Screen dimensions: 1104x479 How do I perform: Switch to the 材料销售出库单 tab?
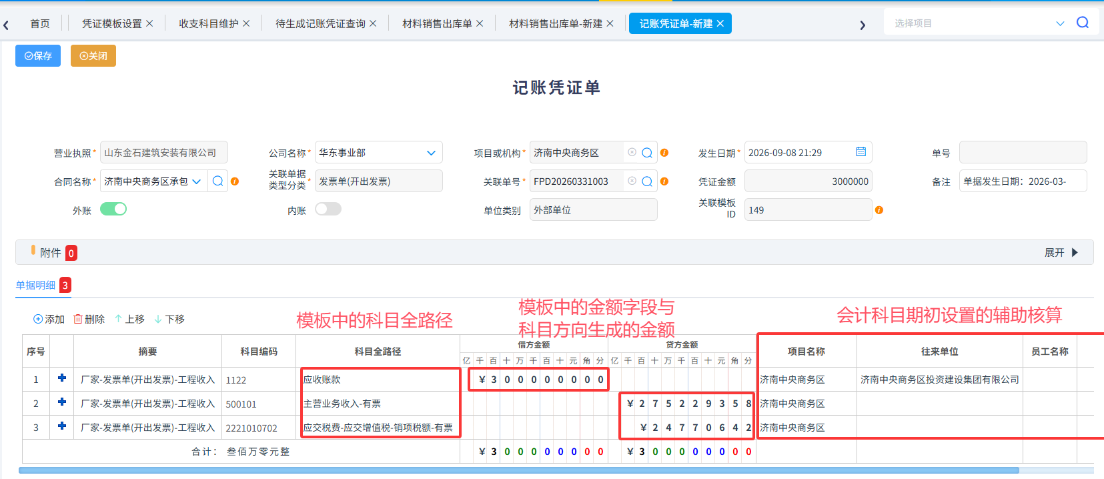pyautogui.click(x=437, y=23)
